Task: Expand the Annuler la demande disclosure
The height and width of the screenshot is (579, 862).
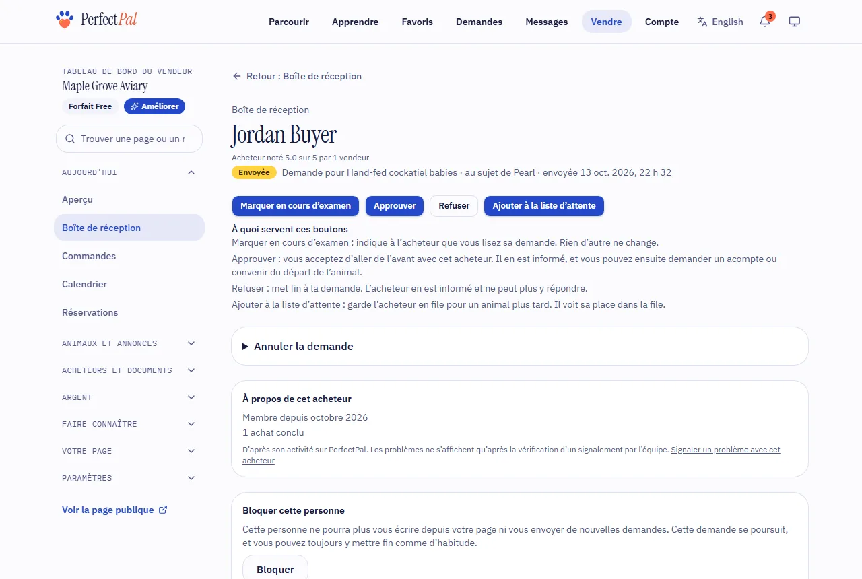Action: pos(519,346)
